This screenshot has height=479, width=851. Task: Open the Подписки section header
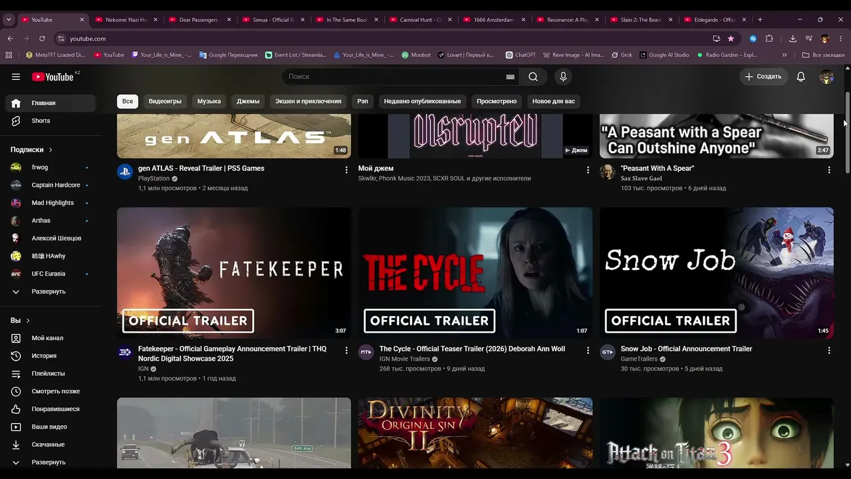(31, 150)
